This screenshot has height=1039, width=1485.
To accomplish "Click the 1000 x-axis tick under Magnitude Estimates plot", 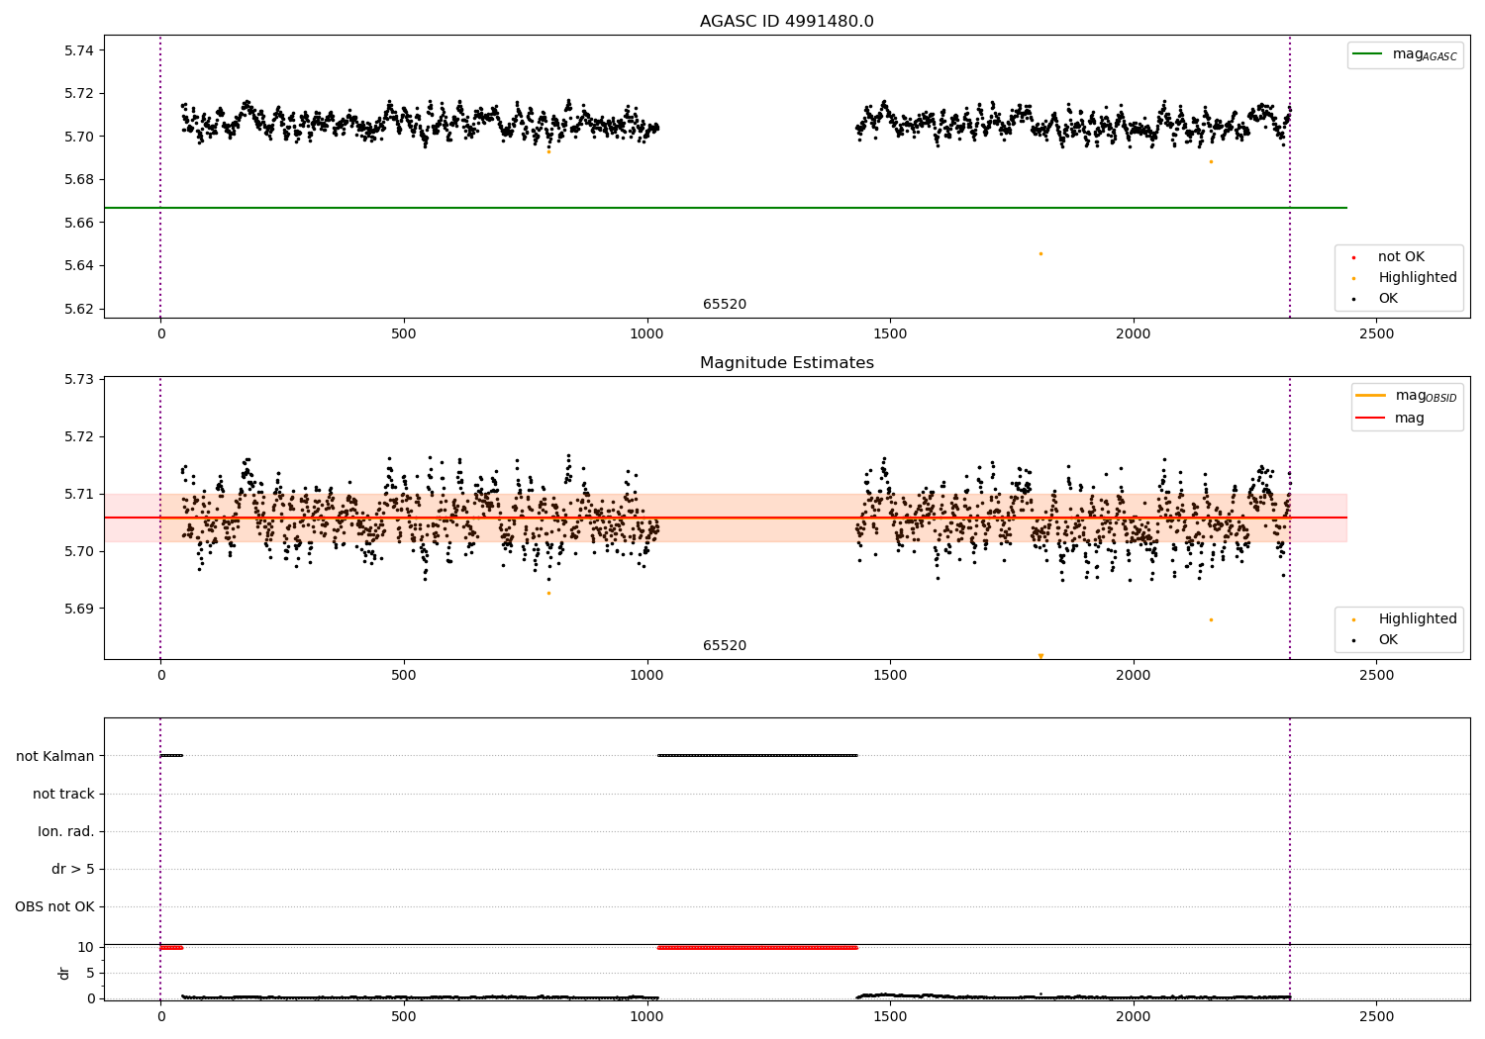I will tap(646, 676).
